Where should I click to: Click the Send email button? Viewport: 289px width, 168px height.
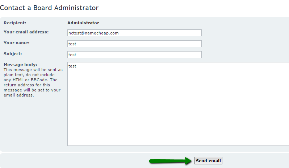(x=208, y=161)
